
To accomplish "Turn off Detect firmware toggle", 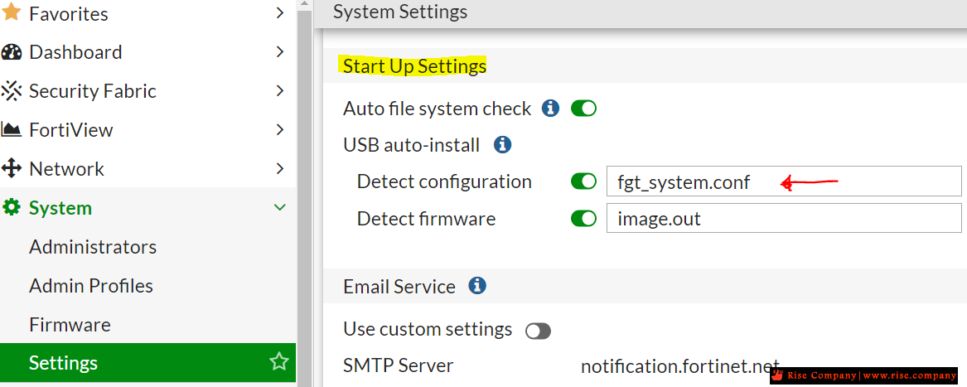I will coord(583,219).
